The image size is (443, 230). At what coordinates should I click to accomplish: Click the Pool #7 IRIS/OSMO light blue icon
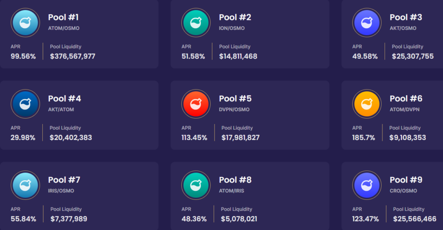pos(25,185)
